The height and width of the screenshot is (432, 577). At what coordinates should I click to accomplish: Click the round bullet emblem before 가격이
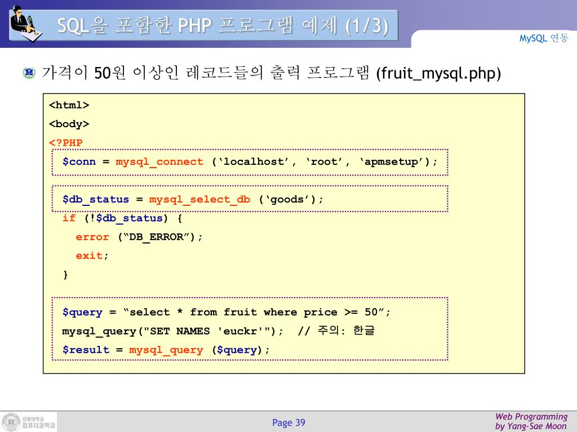pos(29,73)
